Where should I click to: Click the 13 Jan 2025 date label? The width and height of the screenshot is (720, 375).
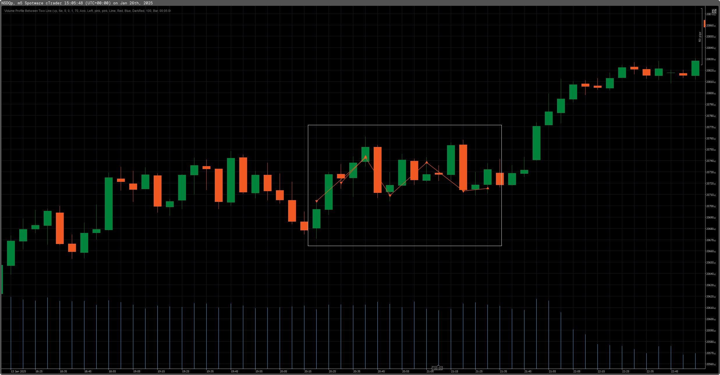click(x=18, y=371)
